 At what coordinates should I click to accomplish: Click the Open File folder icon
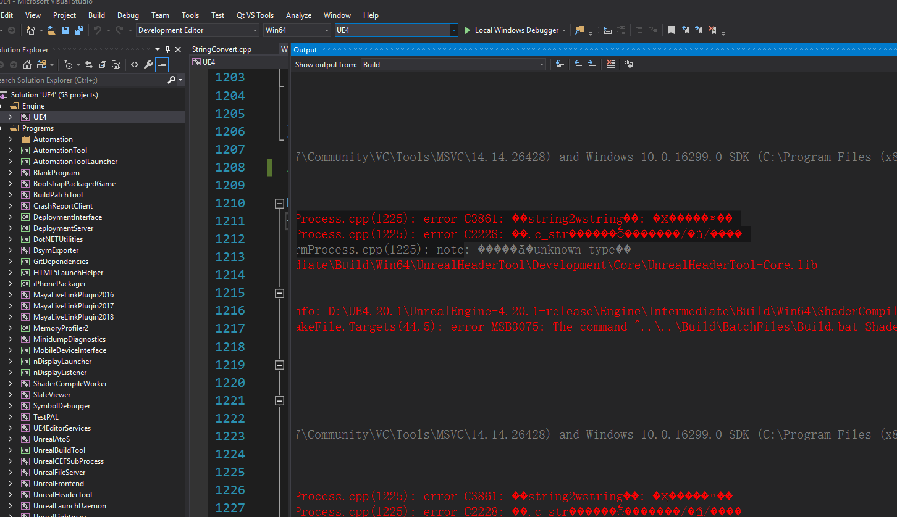tap(52, 30)
